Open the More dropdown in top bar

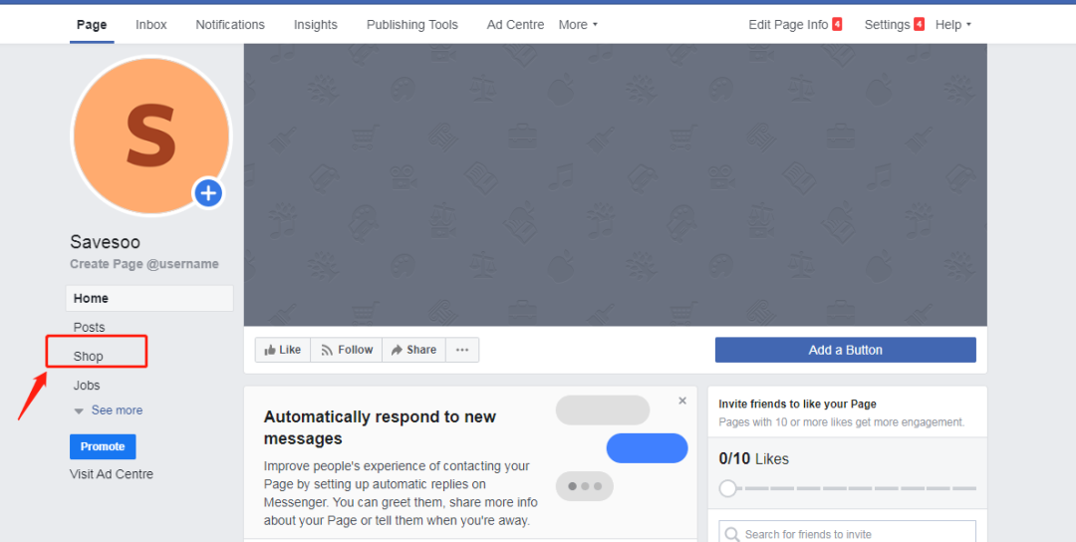[x=578, y=25]
